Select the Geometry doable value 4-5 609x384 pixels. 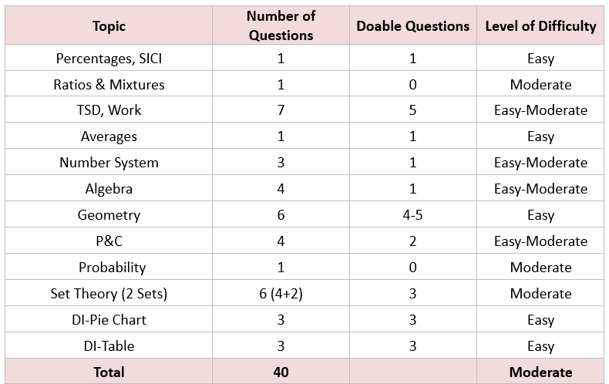click(413, 214)
